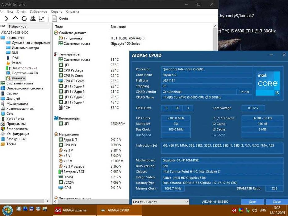Open the Вид menu
Viewport: 288px width, 216px height.
10,11
